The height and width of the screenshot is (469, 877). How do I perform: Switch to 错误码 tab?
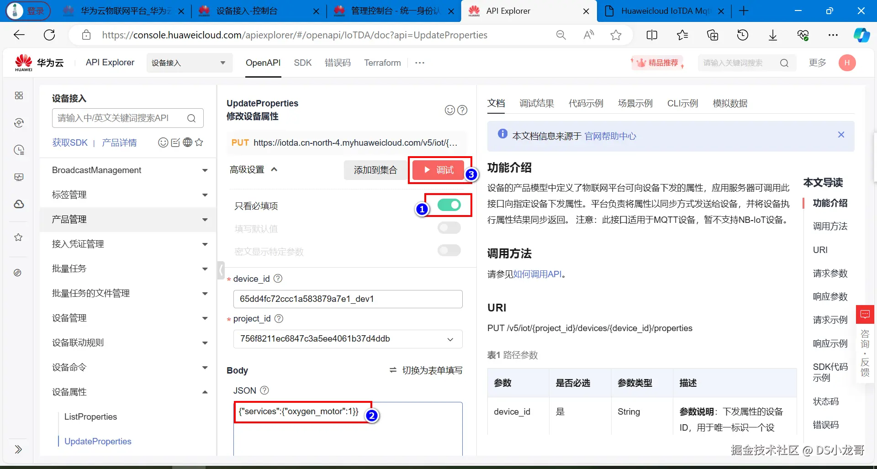[338, 63]
